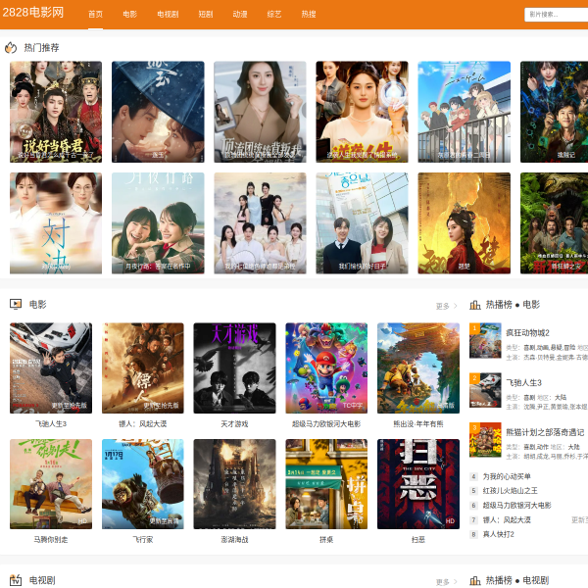Image resolution: width=588 pixels, height=588 pixels.
Task: Click rank 5 红孩儿火焰山之王
Action: pyautogui.click(x=510, y=491)
